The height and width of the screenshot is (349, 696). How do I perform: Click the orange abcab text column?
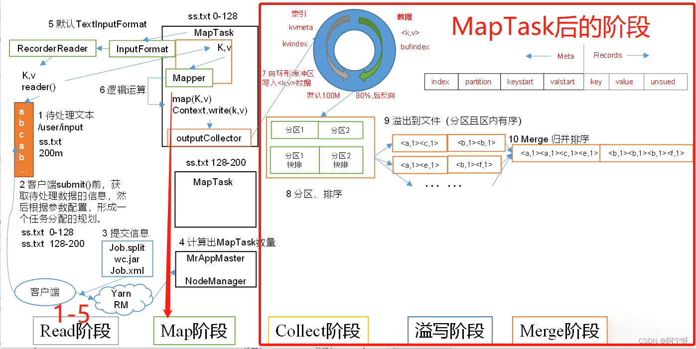click(x=23, y=139)
